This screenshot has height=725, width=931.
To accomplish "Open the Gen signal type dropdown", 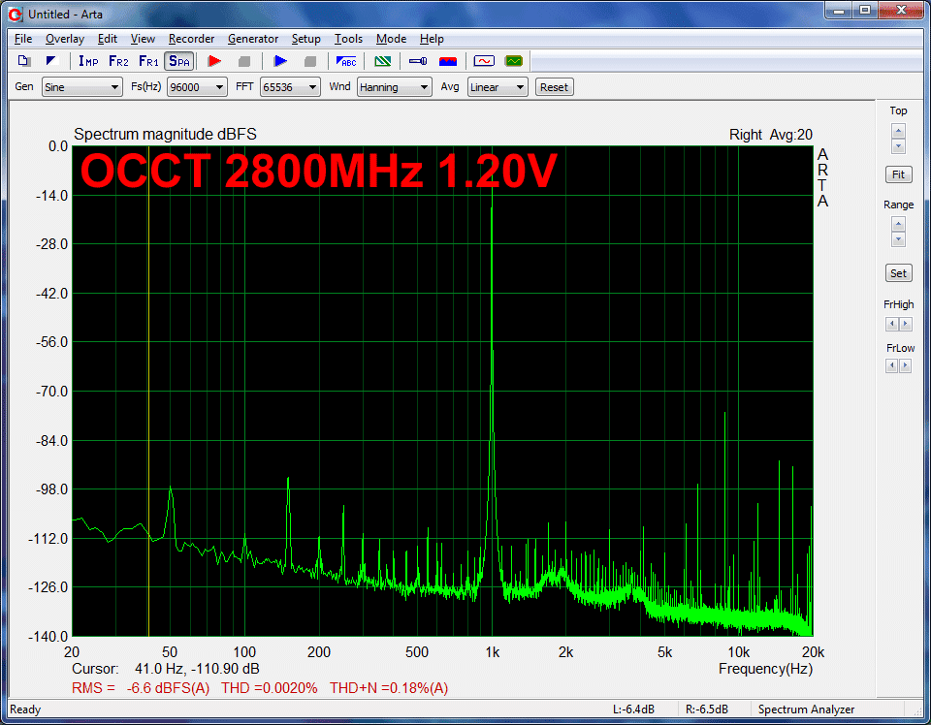I will [x=81, y=87].
